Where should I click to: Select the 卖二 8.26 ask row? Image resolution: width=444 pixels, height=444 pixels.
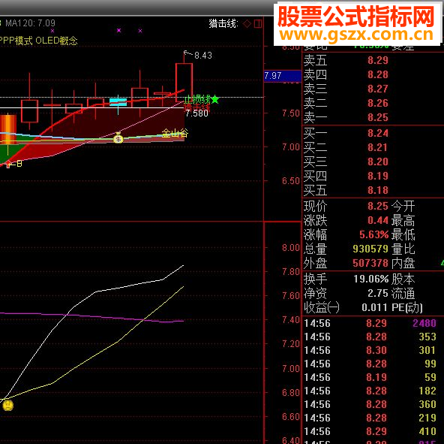click(x=373, y=103)
